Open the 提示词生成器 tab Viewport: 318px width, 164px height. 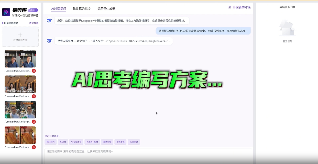(x=106, y=9)
